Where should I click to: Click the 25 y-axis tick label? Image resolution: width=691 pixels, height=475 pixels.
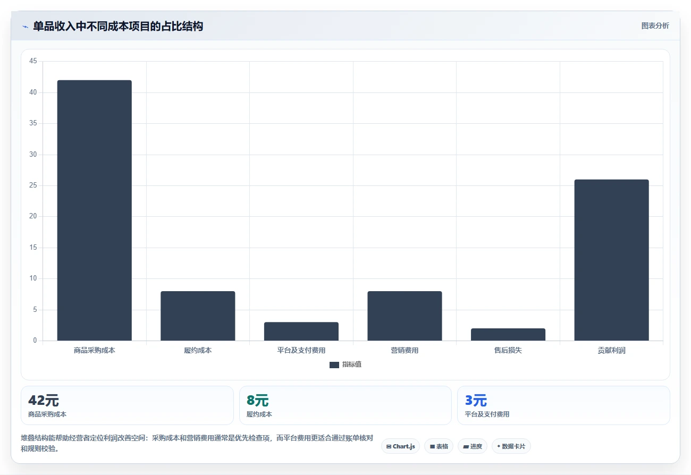(33, 185)
